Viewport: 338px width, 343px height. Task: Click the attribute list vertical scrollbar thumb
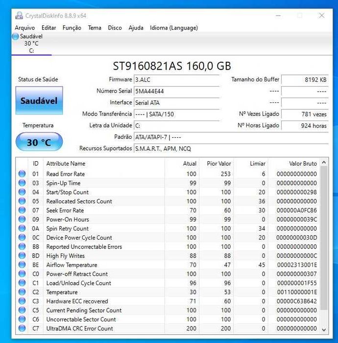pyautogui.click(x=324, y=238)
